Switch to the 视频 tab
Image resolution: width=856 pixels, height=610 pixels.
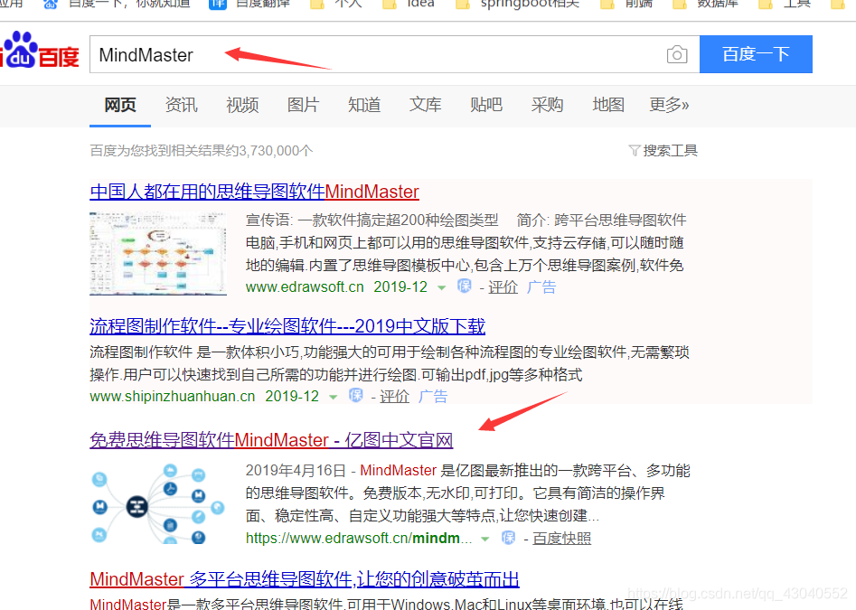[x=242, y=105]
